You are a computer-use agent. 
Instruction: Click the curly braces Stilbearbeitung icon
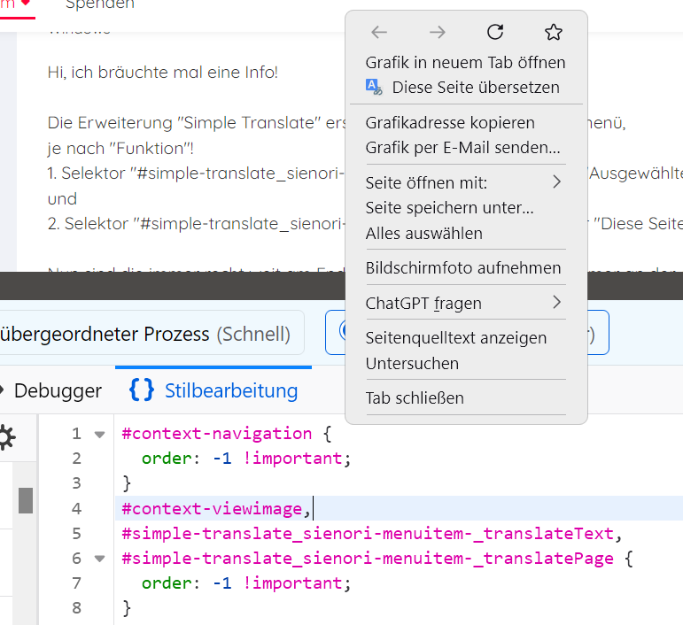coord(141,390)
